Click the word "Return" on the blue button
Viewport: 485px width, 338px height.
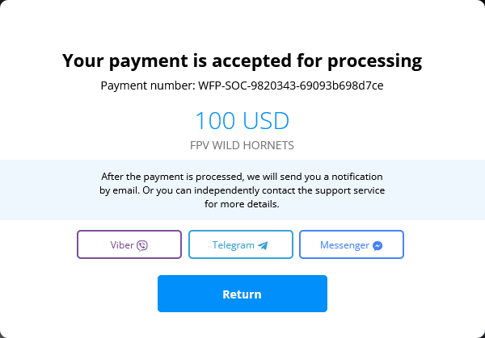tap(242, 294)
